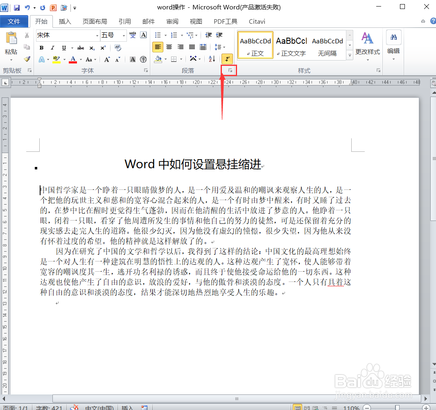This screenshot has width=436, height=410.
Task: Click the grow font icon
Action: 107,59
